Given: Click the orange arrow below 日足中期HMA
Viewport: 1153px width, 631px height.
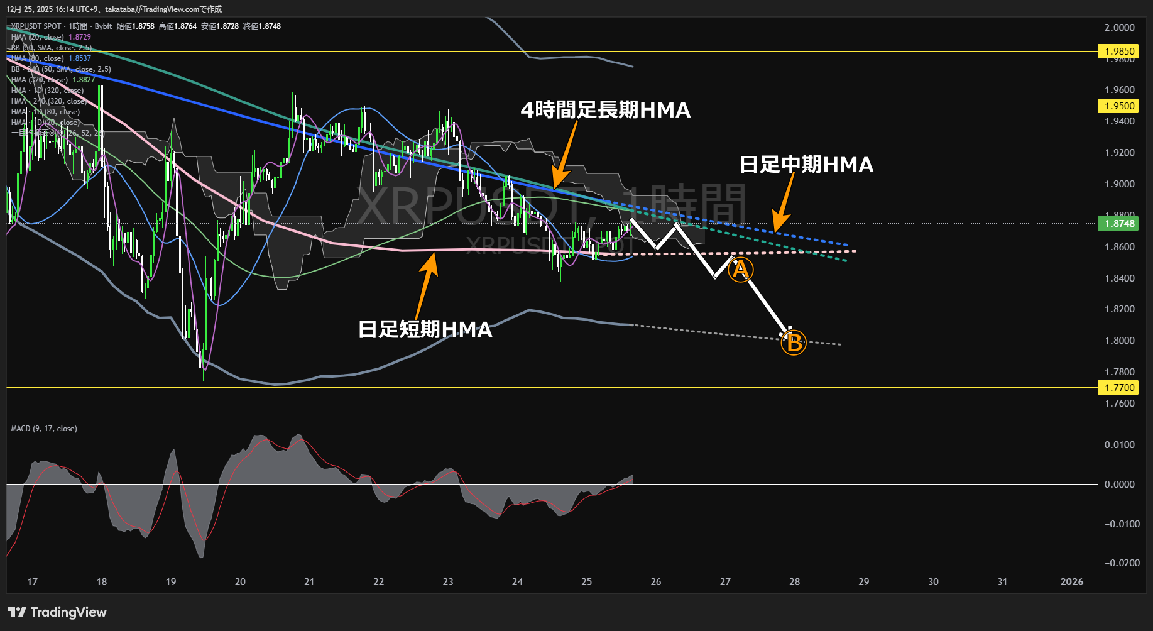Looking at the screenshot, I should tap(784, 202).
